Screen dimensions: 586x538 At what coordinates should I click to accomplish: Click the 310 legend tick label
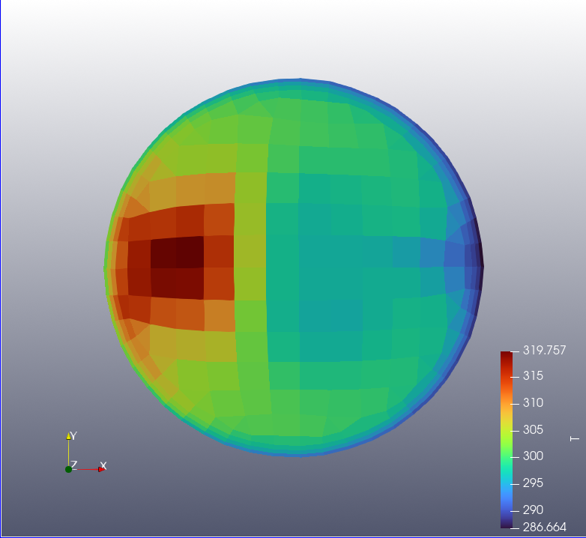534,402
